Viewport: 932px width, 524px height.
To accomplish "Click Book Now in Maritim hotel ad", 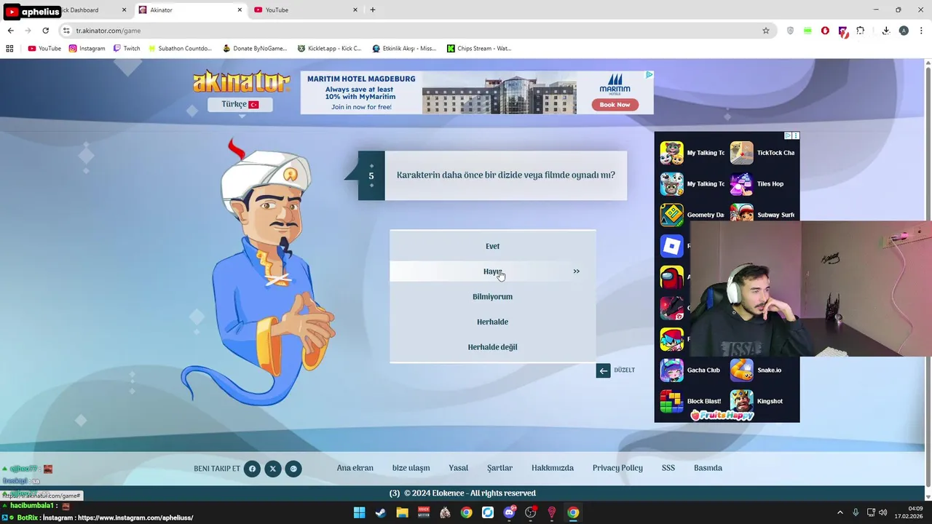I will pos(615,104).
